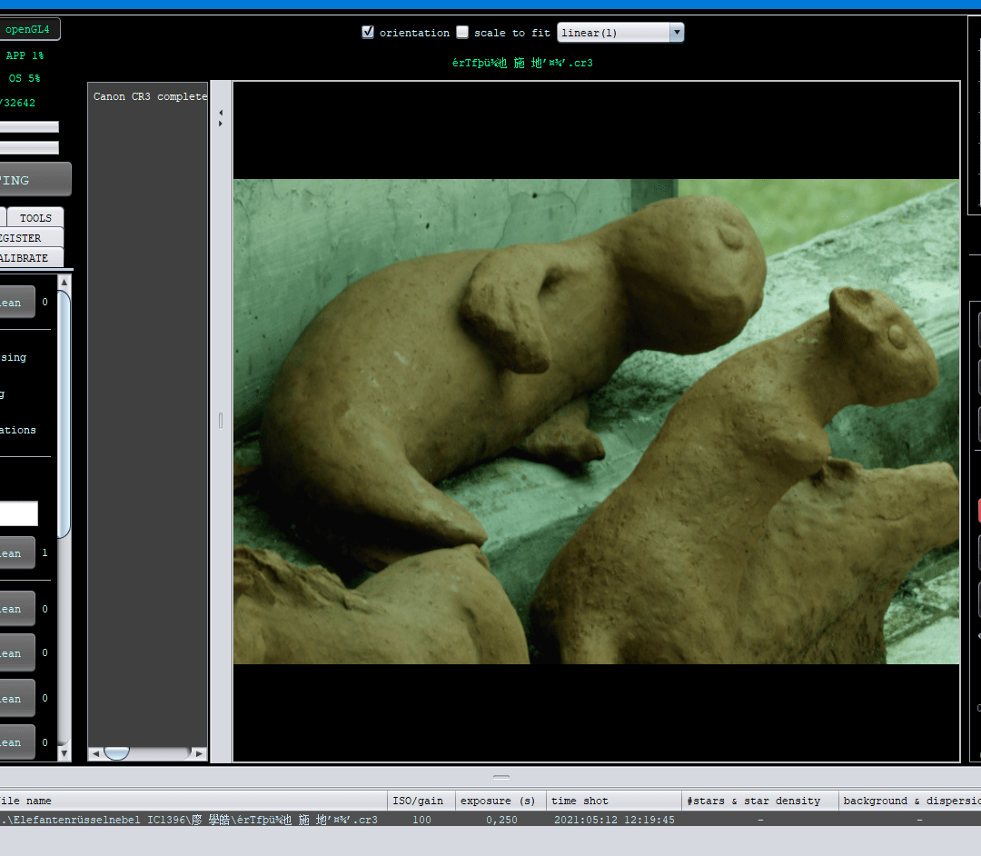Viewport: 981px width, 856px height.
Task: Open the linear(l) dropdown
Action: click(x=620, y=33)
